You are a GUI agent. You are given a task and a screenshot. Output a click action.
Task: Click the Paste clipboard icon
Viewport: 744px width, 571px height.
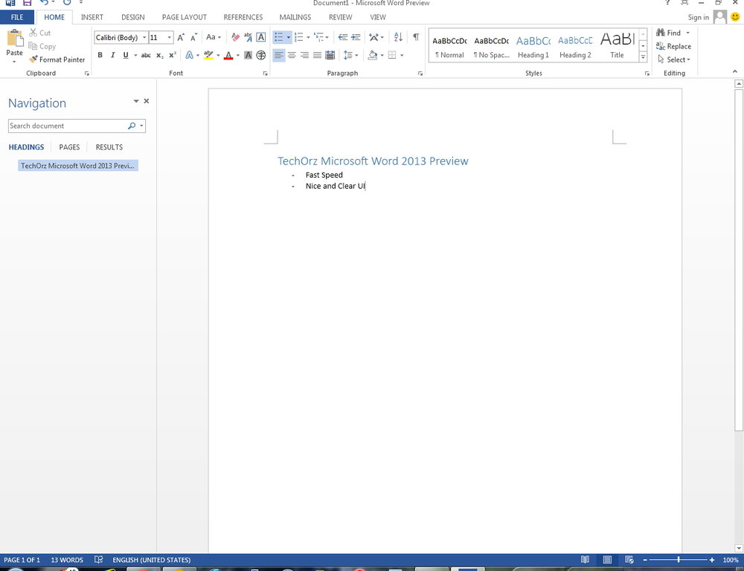[15, 38]
